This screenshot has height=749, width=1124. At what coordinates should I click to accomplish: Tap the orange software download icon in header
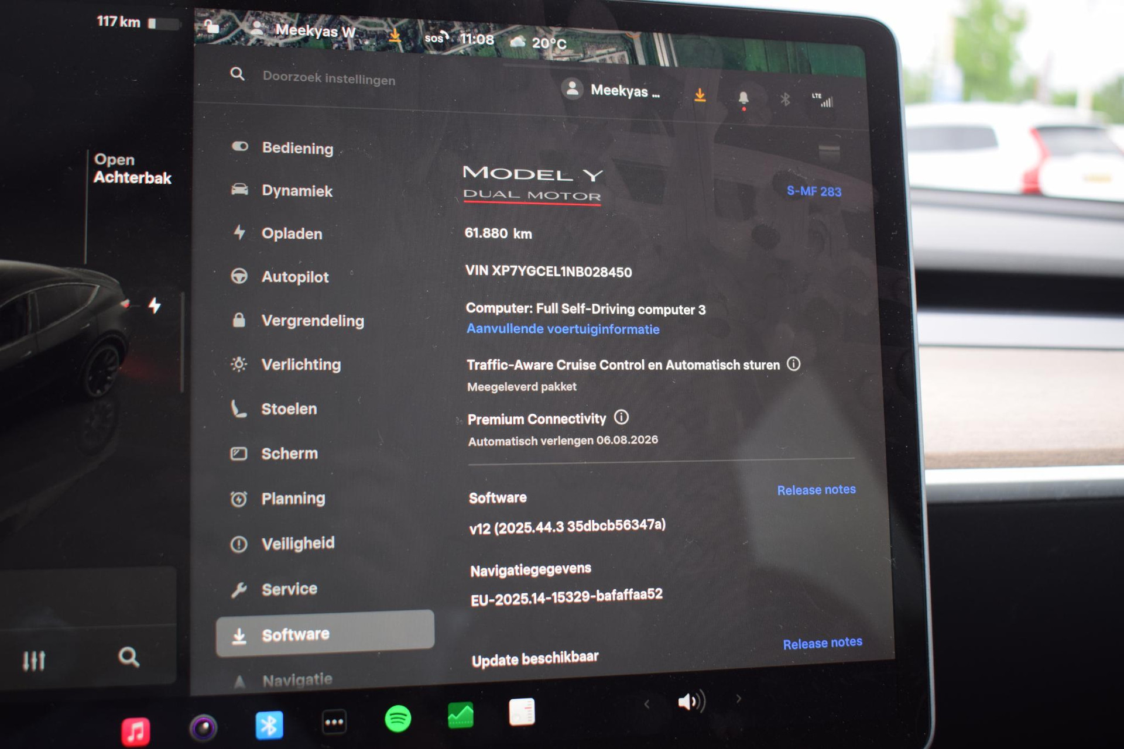point(700,95)
